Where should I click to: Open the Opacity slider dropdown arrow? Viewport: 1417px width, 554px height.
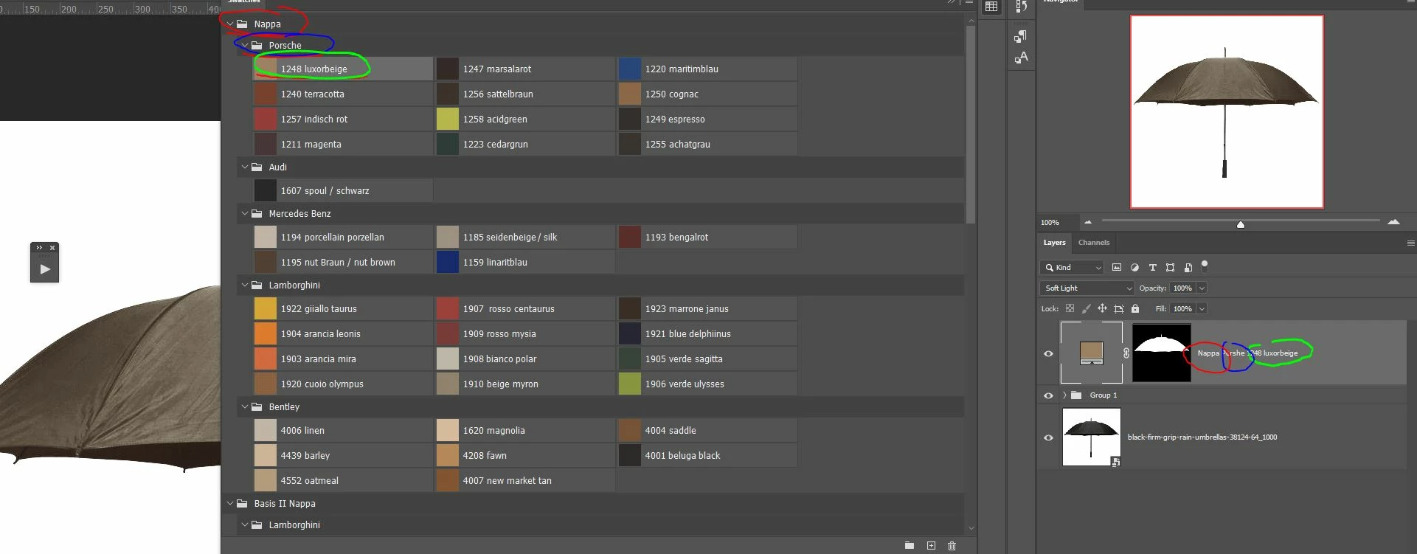1202,288
